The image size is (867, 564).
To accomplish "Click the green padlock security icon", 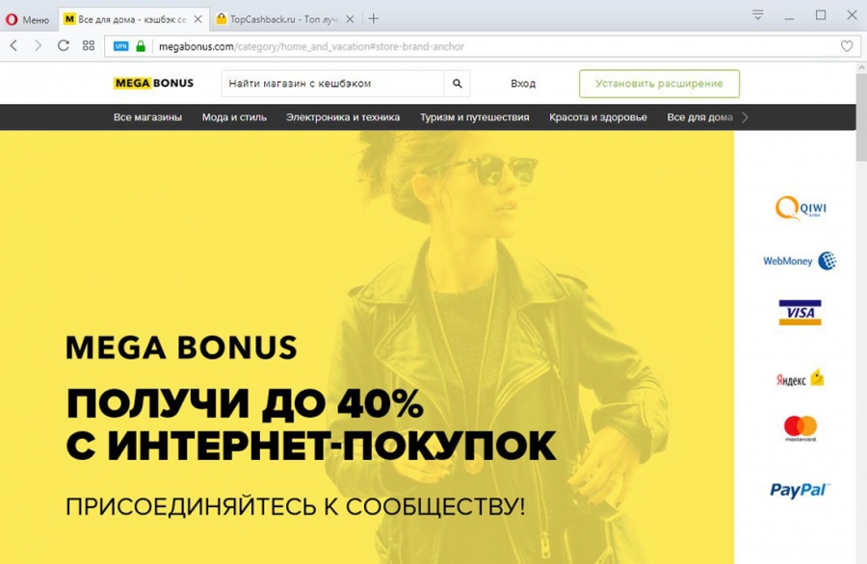I will (141, 46).
